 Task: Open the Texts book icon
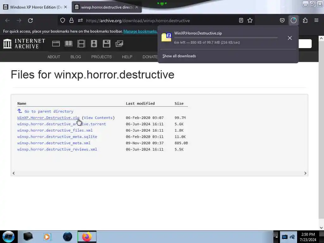click(69, 44)
